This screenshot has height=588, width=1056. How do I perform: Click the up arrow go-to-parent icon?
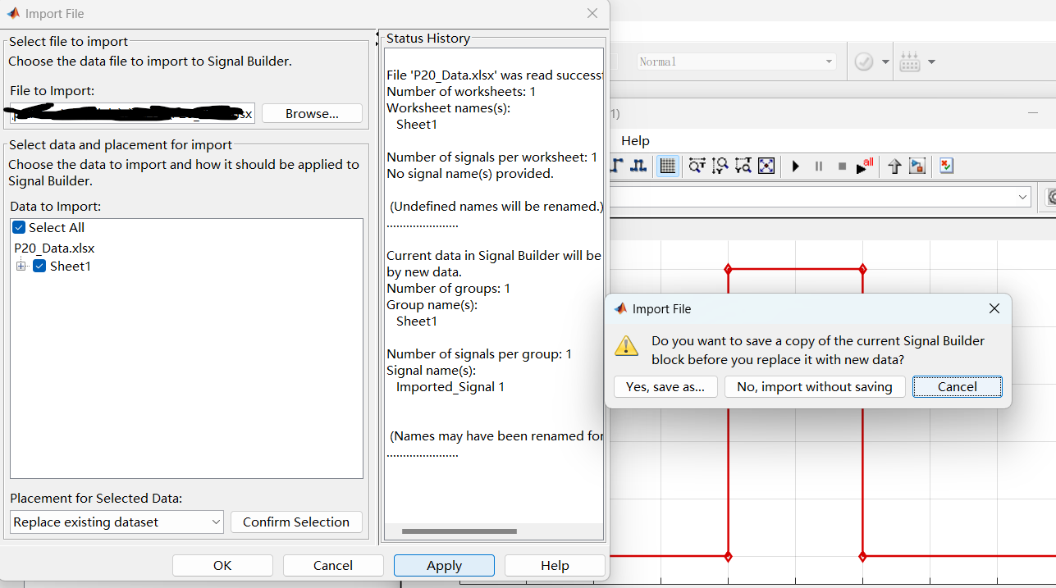(x=894, y=166)
